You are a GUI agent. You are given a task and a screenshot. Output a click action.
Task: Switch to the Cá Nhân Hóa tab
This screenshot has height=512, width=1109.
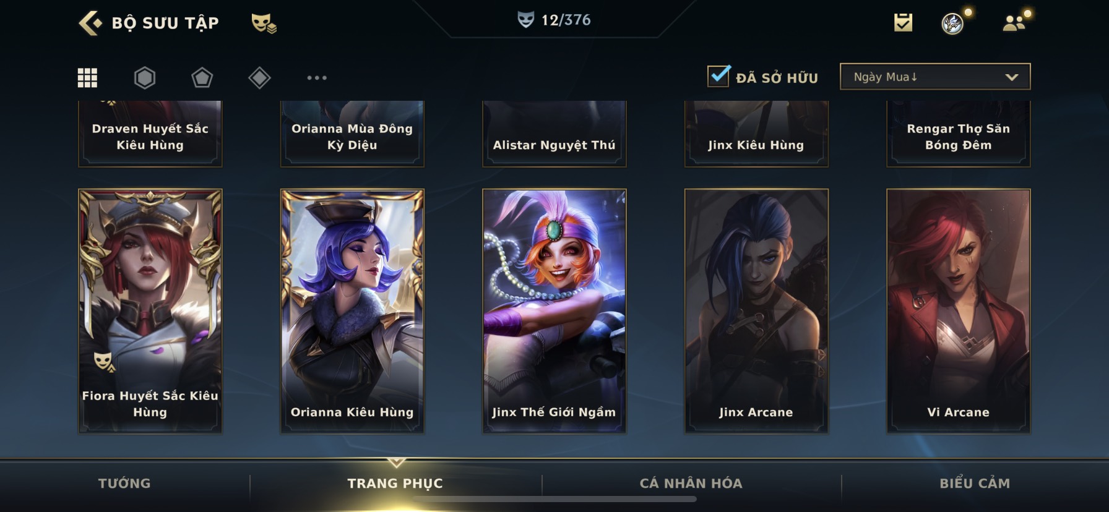691,484
